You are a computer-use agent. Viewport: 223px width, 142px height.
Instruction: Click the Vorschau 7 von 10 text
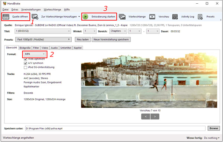click(x=150, y=111)
